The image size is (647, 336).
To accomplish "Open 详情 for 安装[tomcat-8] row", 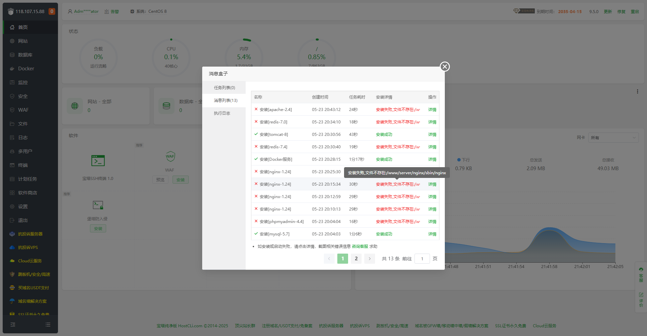I will point(432,135).
